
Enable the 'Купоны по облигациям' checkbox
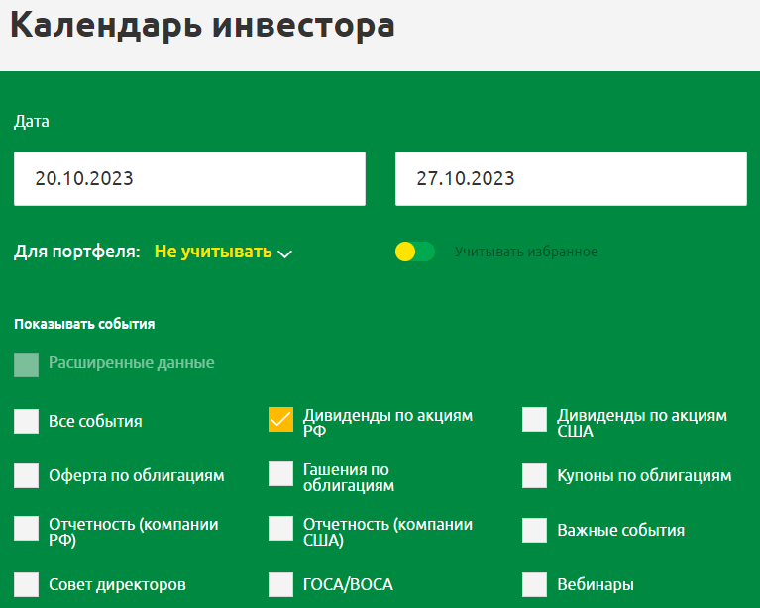tap(535, 475)
